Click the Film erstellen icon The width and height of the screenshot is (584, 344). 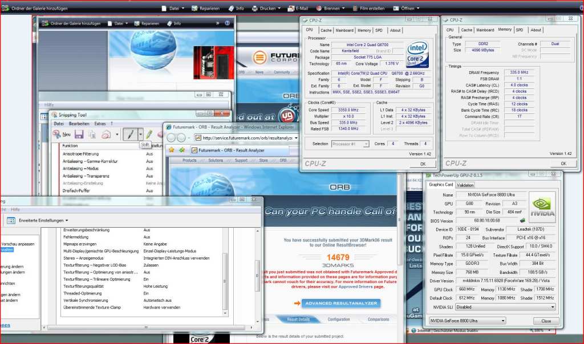(355, 8)
